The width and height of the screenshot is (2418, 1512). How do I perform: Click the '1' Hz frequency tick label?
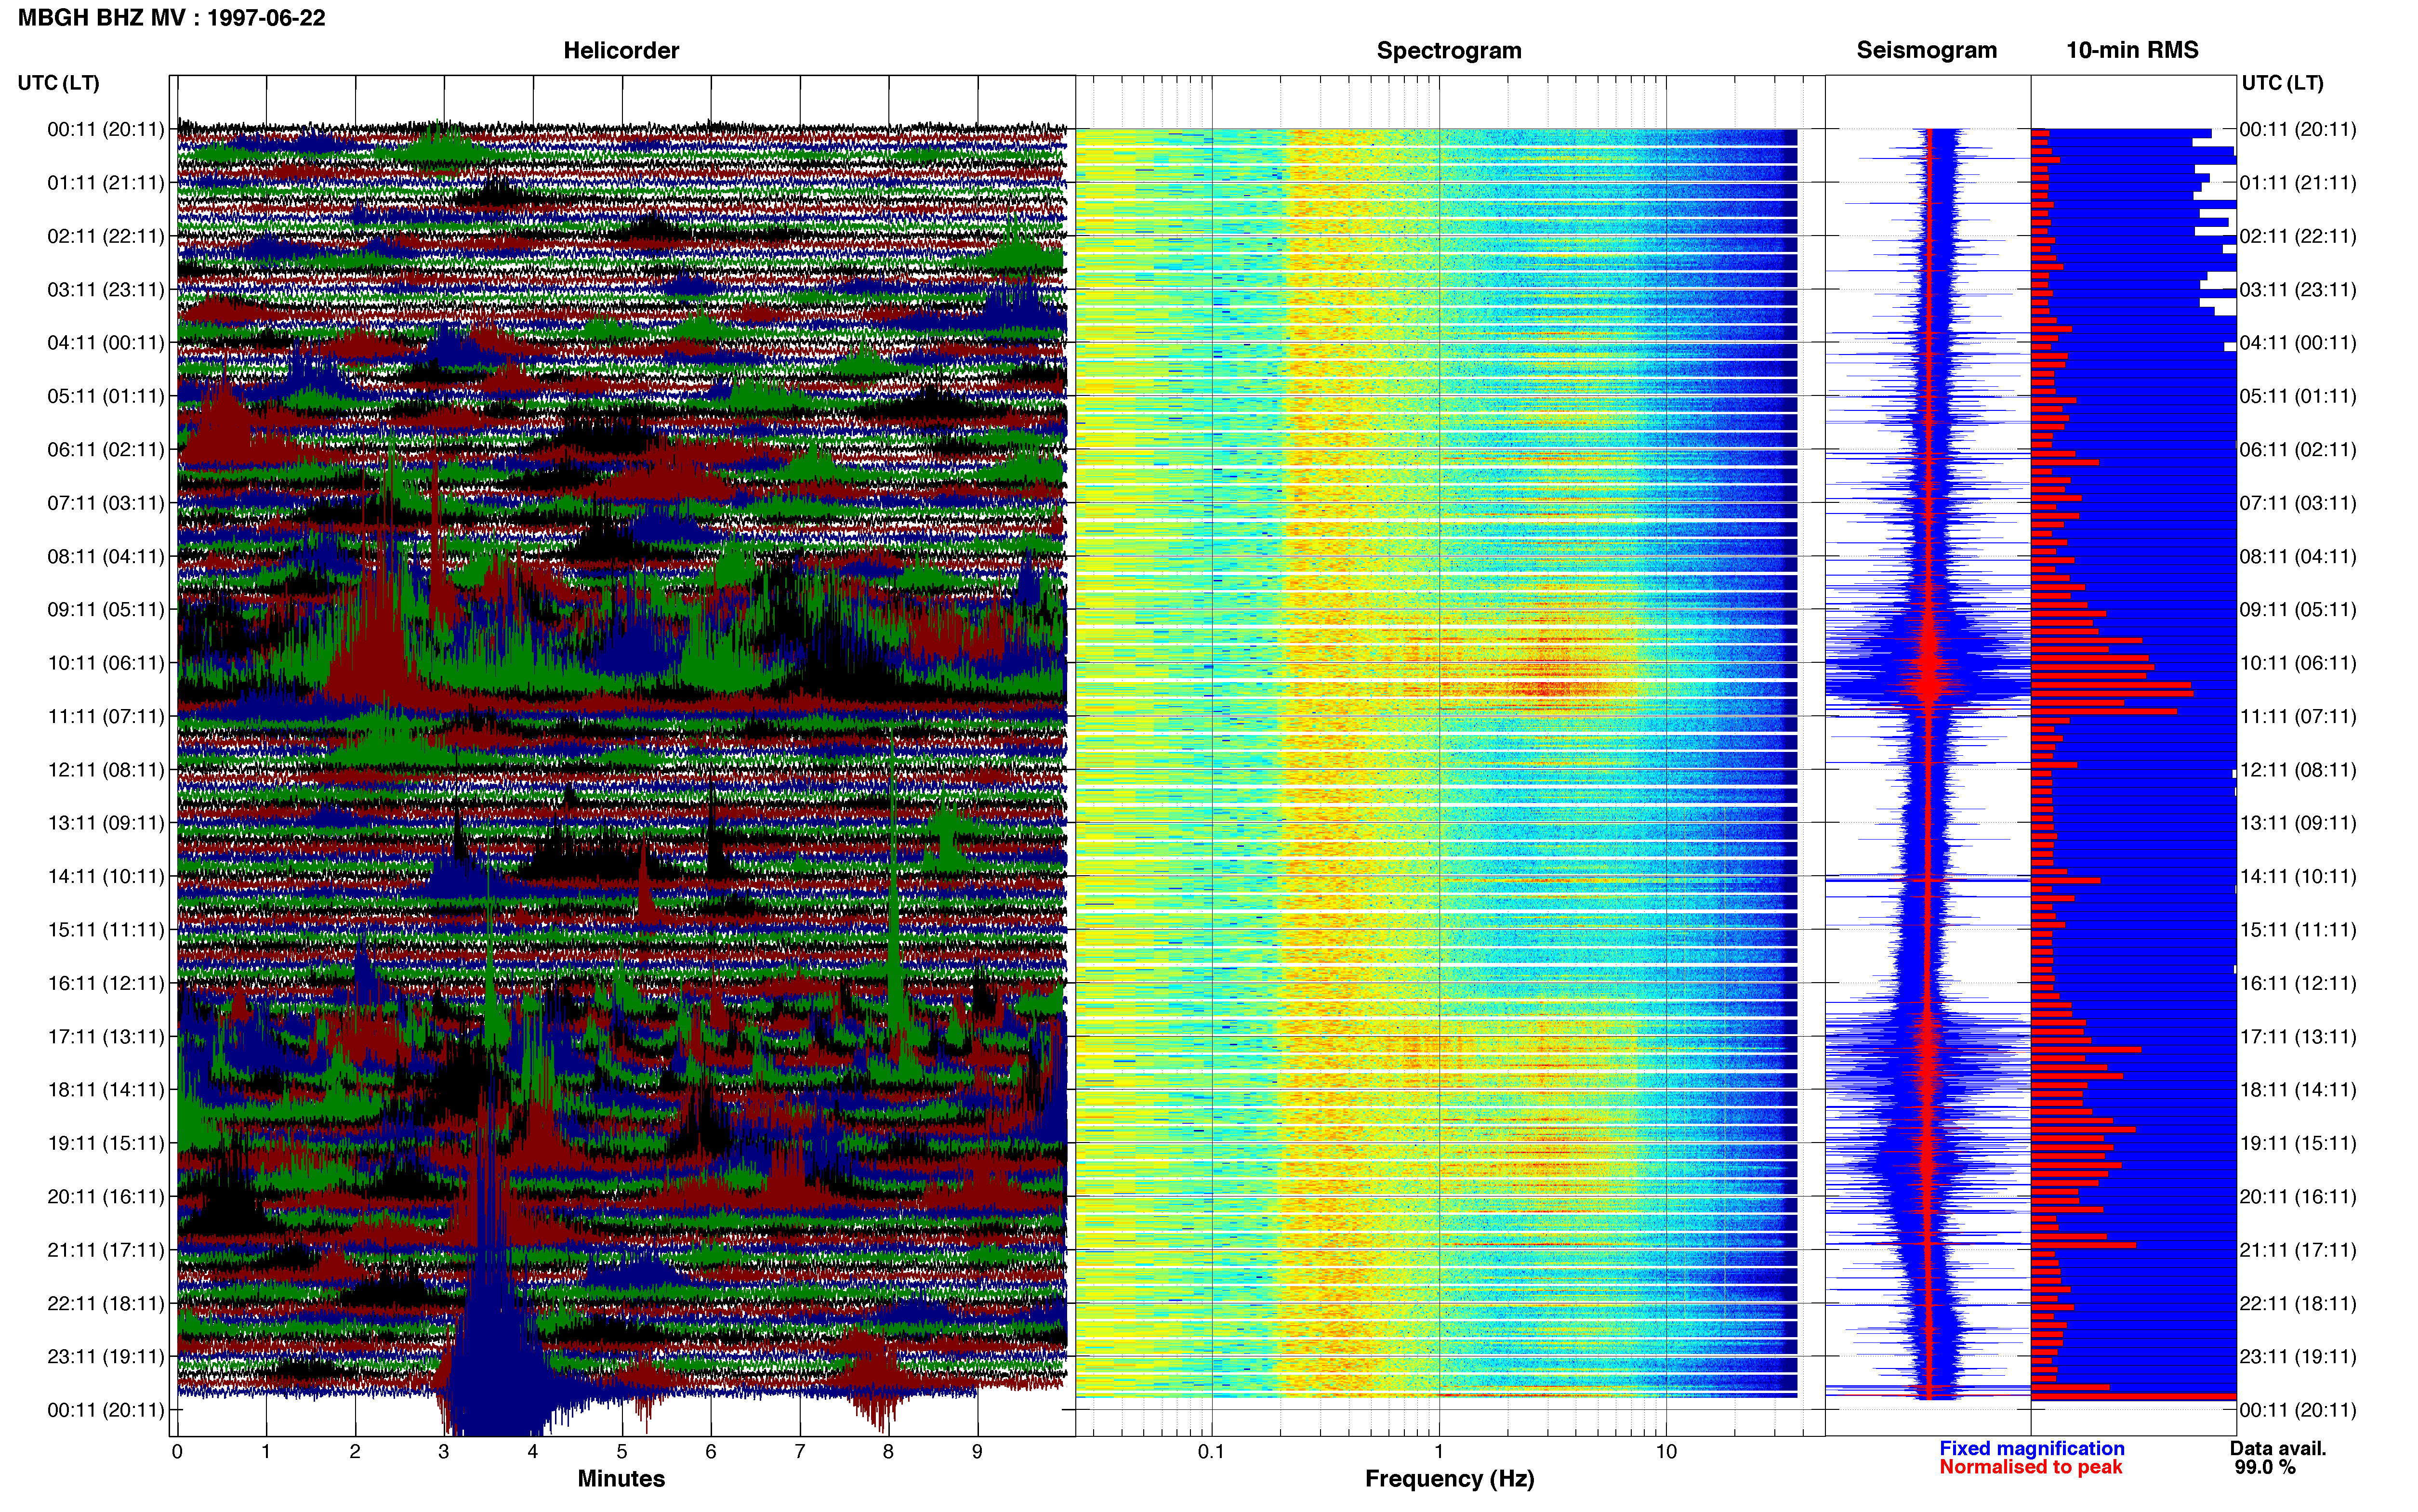click(x=1439, y=1451)
